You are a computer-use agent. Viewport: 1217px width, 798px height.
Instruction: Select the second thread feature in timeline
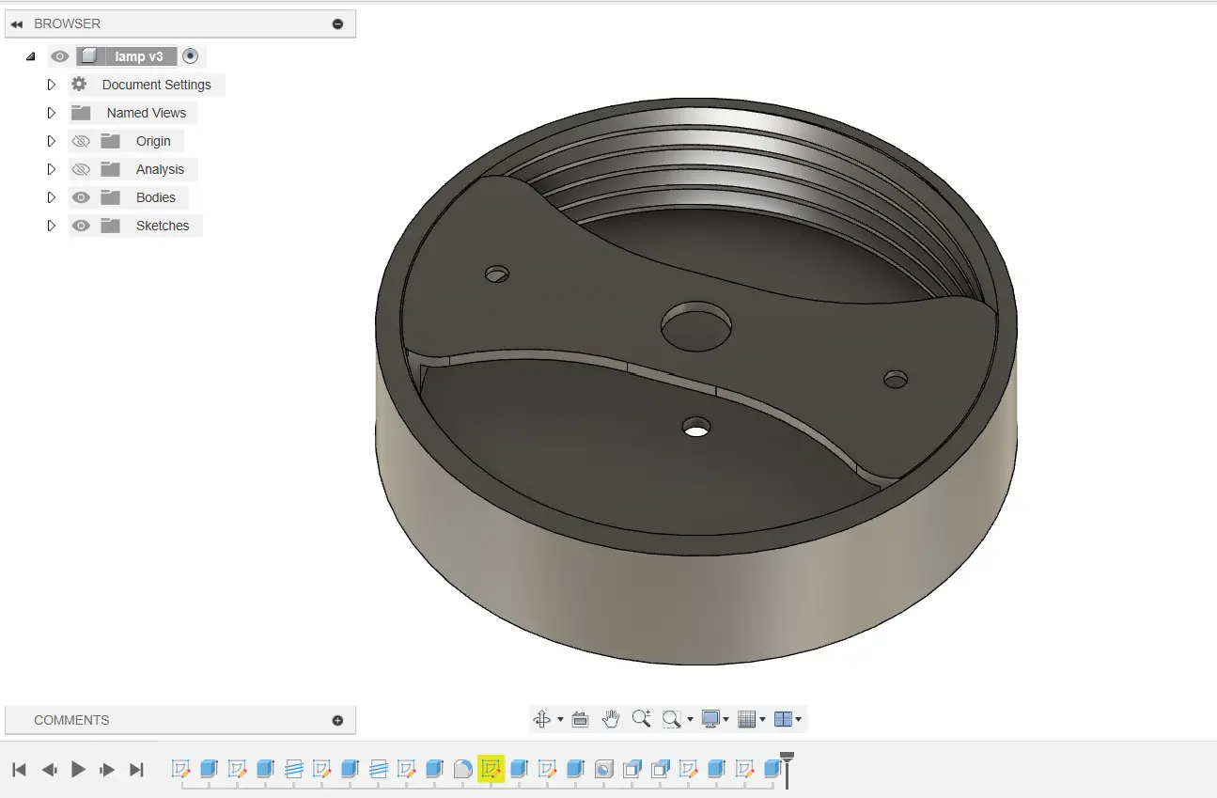coord(378,769)
